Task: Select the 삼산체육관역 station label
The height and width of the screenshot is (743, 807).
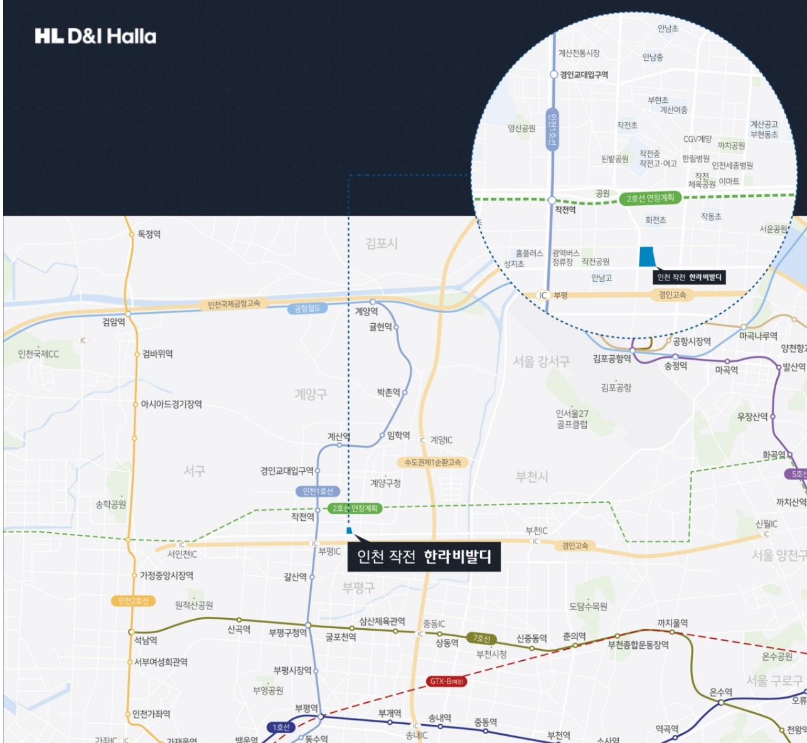Action: (x=382, y=621)
